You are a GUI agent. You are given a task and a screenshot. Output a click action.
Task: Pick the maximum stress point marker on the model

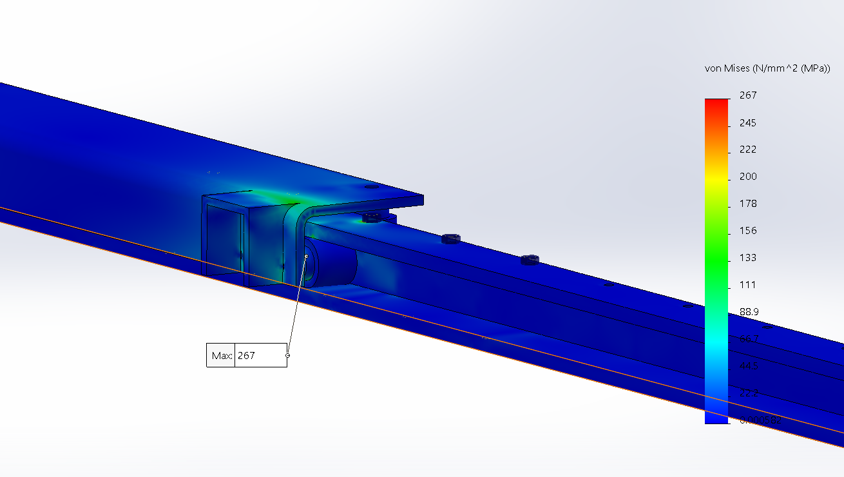point(307,257)
